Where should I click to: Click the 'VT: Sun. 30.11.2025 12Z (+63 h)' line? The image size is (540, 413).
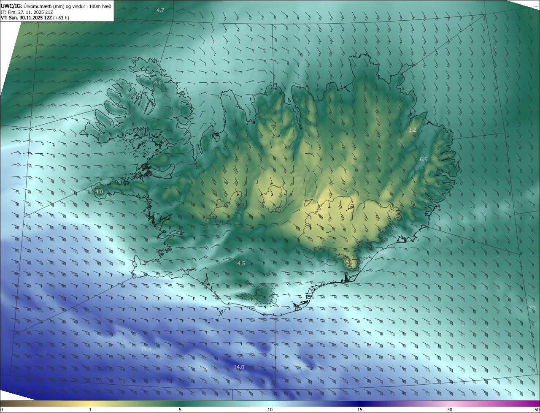tap(35, 18)
